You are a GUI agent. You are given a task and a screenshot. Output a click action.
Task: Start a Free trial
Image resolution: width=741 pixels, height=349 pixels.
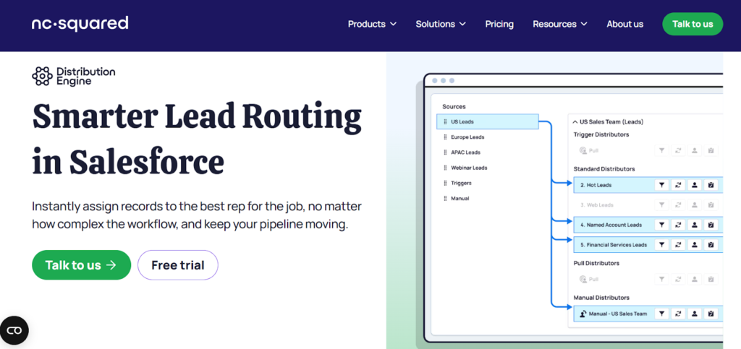pos(177,265)
